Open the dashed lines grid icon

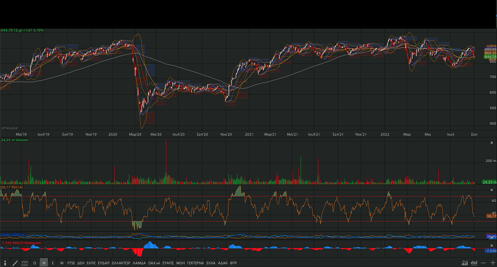(x=25, y=263)
